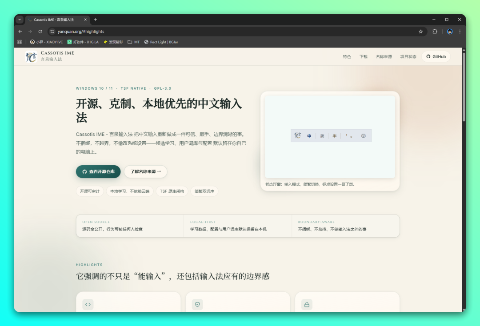Open the bookmarks bar apps grid icon
The height and width of the screenshot is (326, 480).
pyautogui.click(x=20, y=42)
